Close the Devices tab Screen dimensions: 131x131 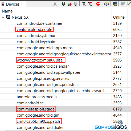pyautogui.click(x=23, y=4)
